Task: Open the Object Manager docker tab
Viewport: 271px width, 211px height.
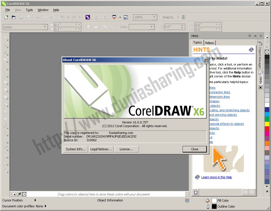Action: coord(260,55)
